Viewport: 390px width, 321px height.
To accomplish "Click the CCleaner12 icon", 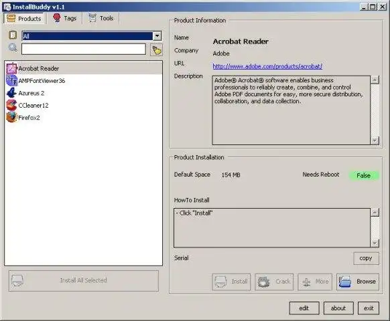I will click(11, 105).
